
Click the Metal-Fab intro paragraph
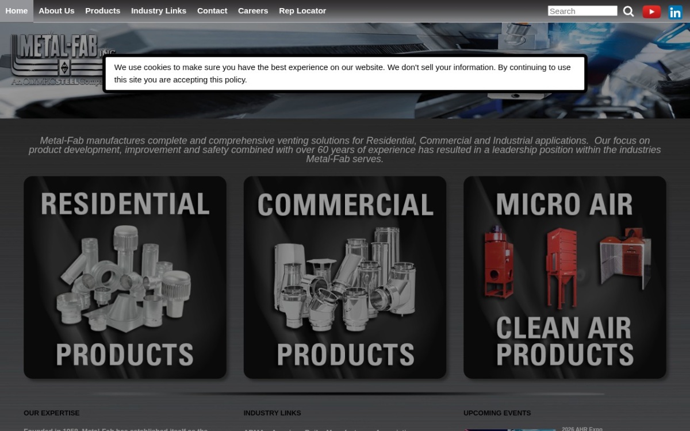tap(345, 149)
